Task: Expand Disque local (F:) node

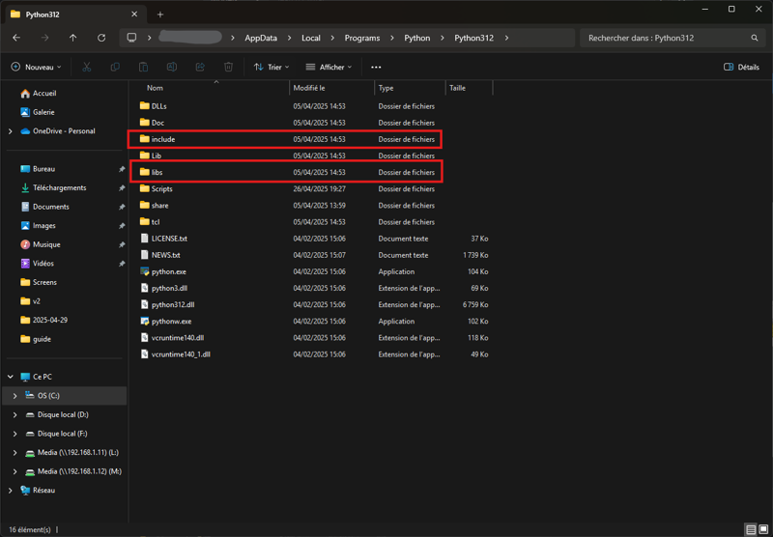Action: [x=14, y=434]
